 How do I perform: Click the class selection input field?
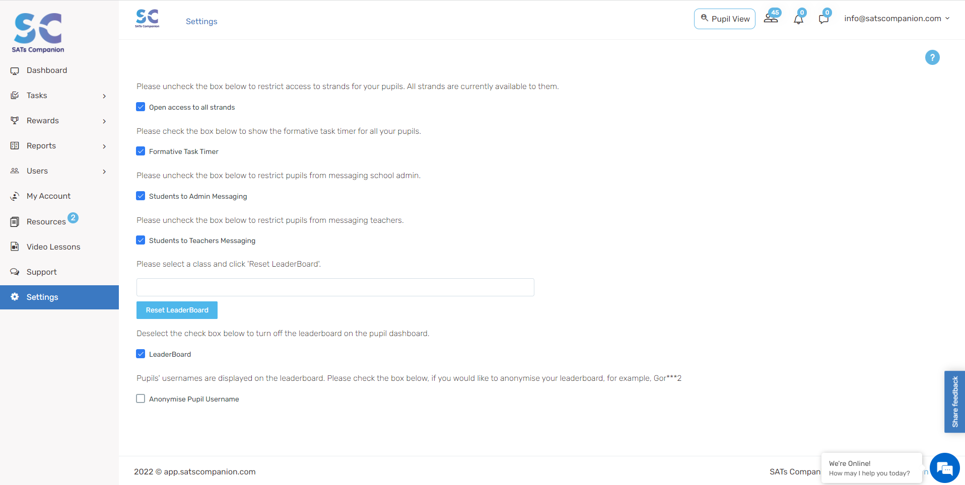[x=335, y=287]
